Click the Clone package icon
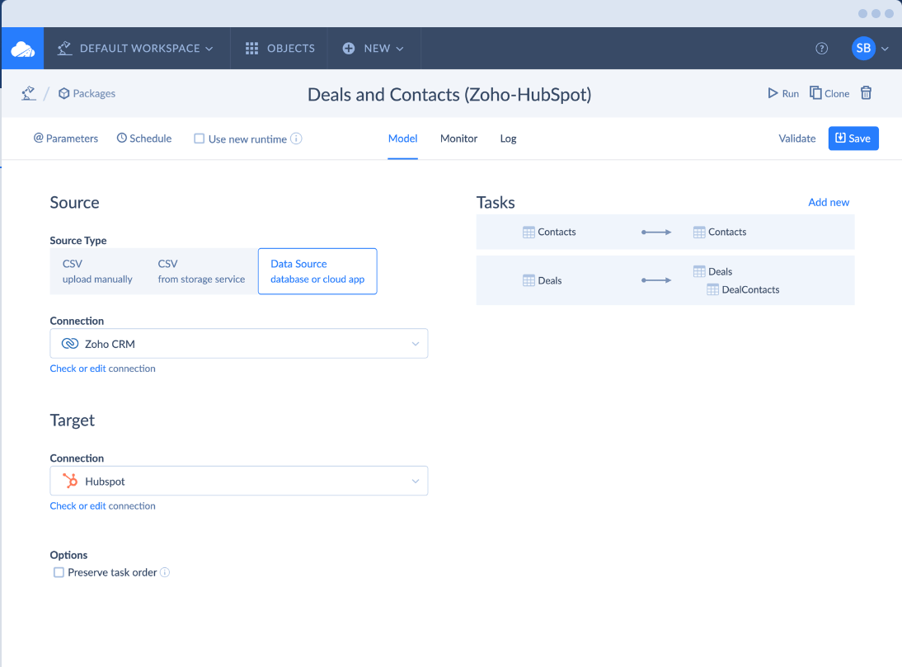This screenshot has height=667, width=902. point(815,93)
